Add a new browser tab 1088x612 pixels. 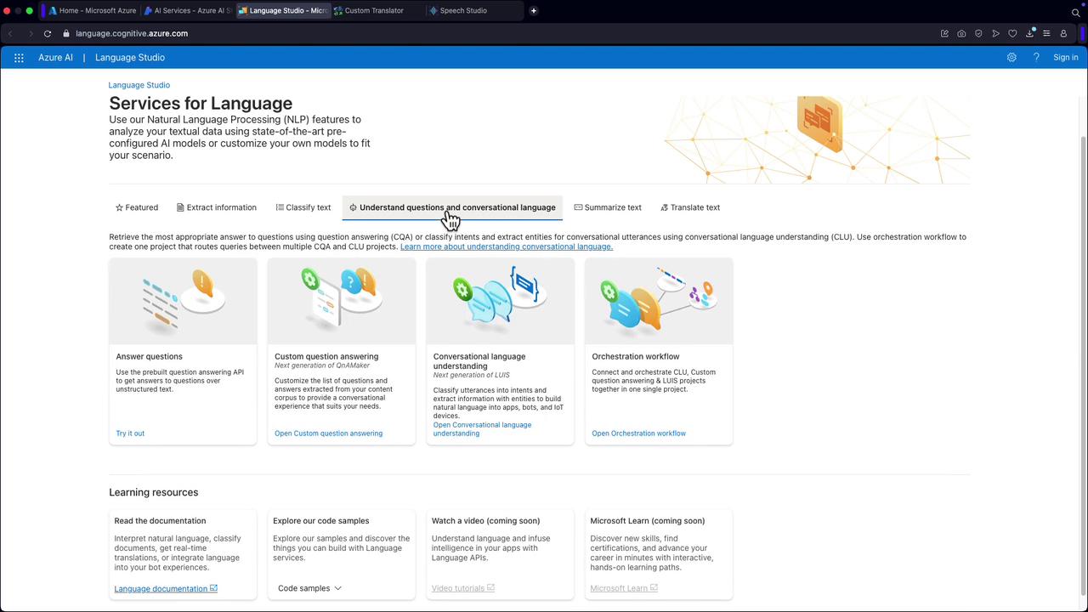pyautogui.click(x=534, y=11)
